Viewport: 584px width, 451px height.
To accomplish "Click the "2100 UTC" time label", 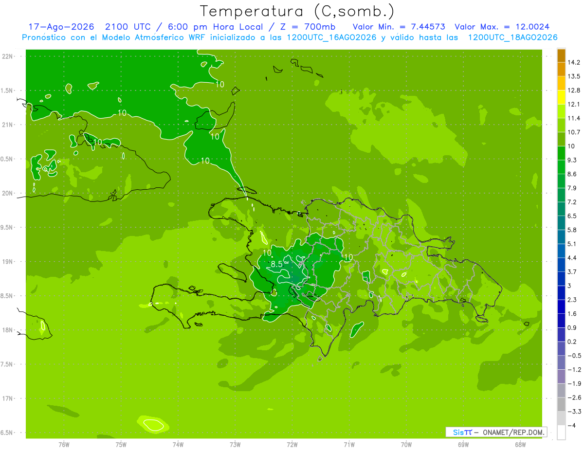I will click(128, 27).
